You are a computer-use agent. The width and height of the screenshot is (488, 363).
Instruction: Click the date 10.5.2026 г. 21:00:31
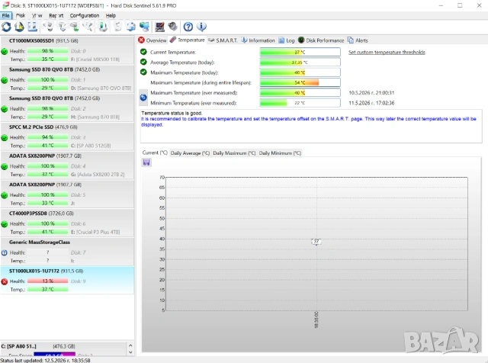[x=371, y=93]
